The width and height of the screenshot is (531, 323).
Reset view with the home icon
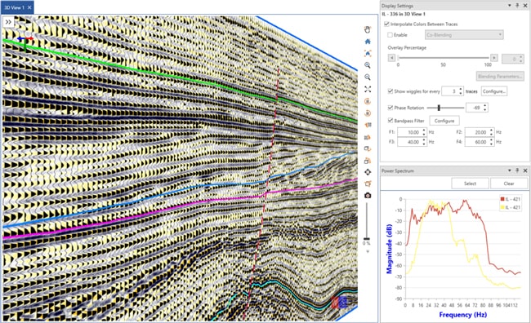368,42
